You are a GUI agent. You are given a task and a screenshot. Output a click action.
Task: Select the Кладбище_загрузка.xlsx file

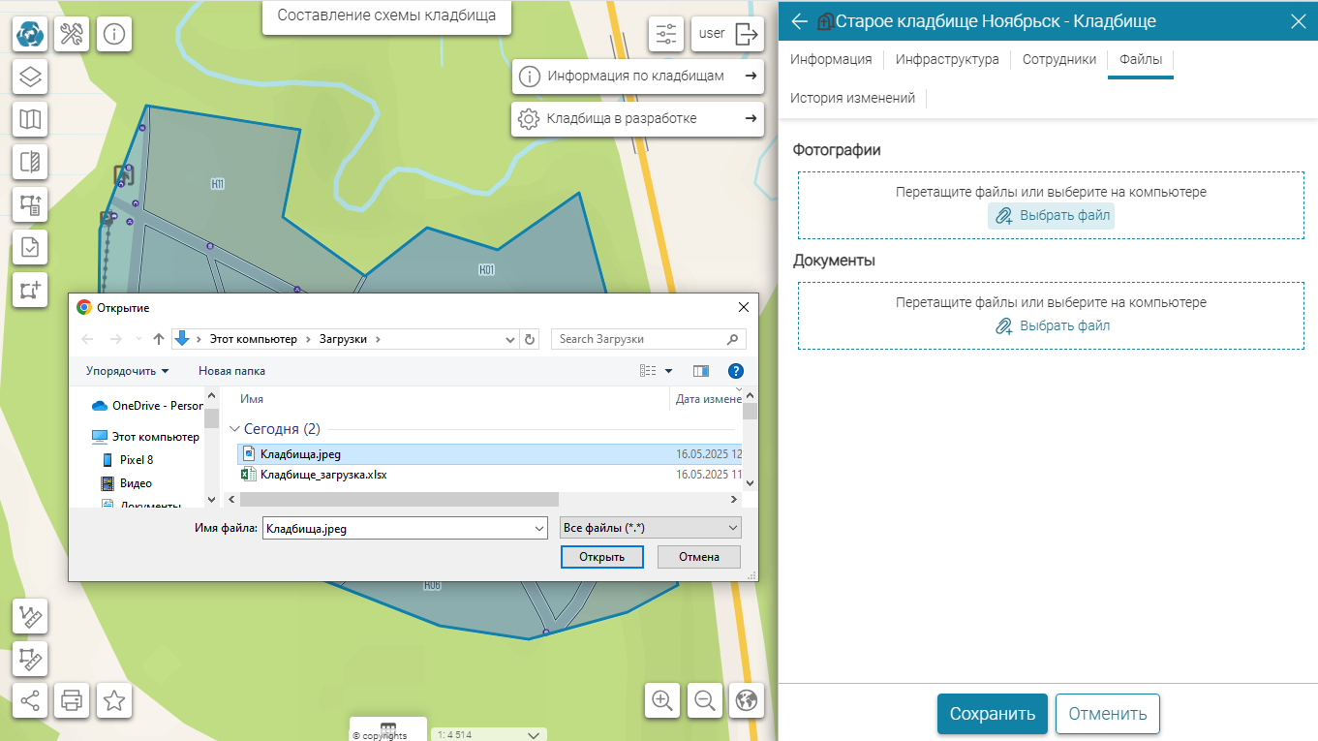323,475
